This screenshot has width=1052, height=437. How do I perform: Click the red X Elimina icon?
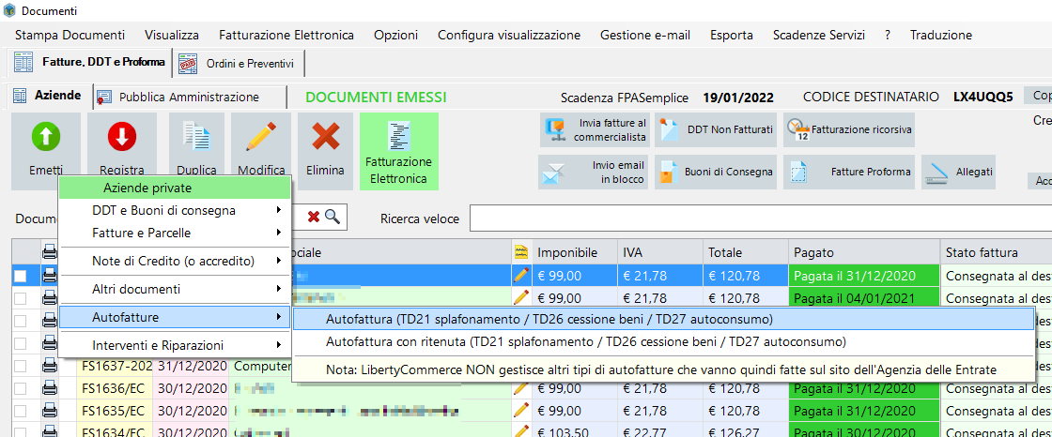click(325, 137)
